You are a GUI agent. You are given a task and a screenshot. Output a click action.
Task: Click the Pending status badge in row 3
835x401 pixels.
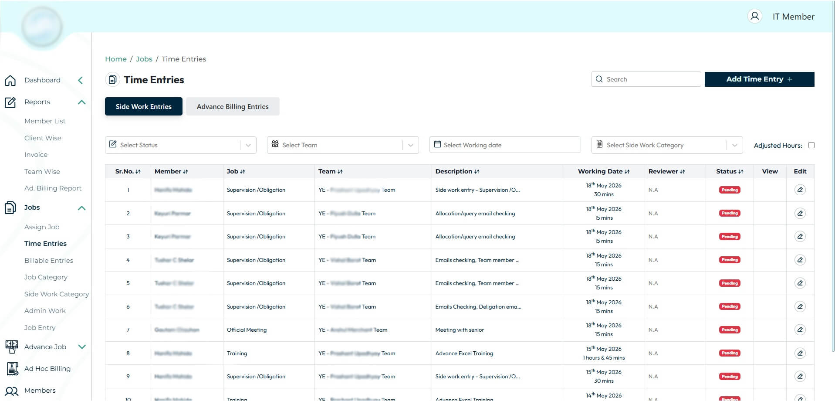click(730, 237)
